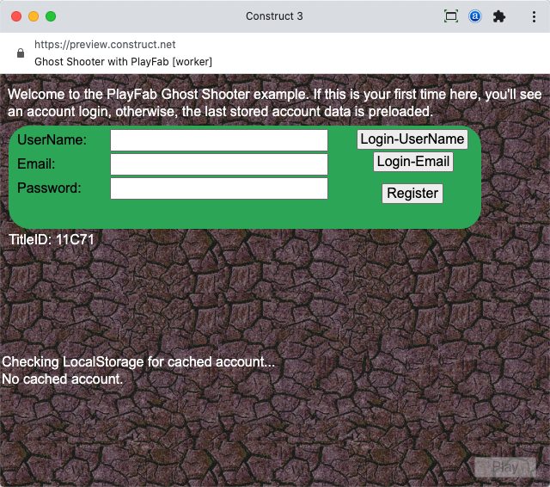Maximize the window with green button

point(51,16)
